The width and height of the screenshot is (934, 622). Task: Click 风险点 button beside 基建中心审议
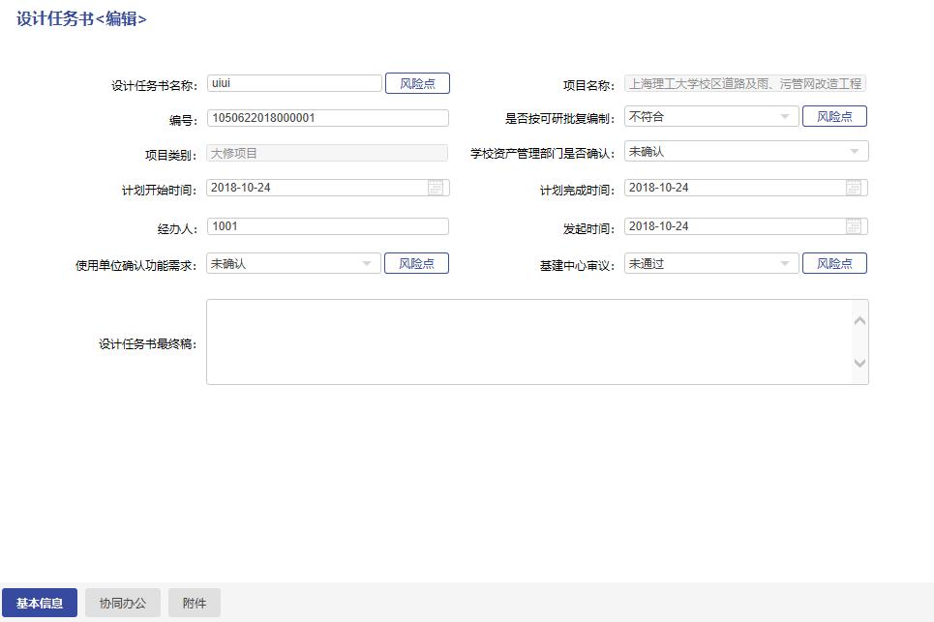pos(834,263)
